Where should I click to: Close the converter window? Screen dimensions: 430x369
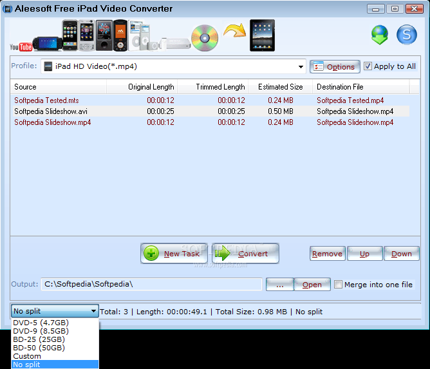pyautogui.click(x=415, y=9)
